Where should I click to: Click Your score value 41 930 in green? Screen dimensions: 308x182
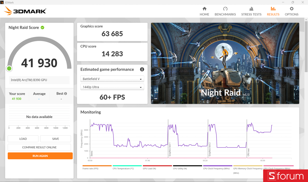(x=17, y=99)
